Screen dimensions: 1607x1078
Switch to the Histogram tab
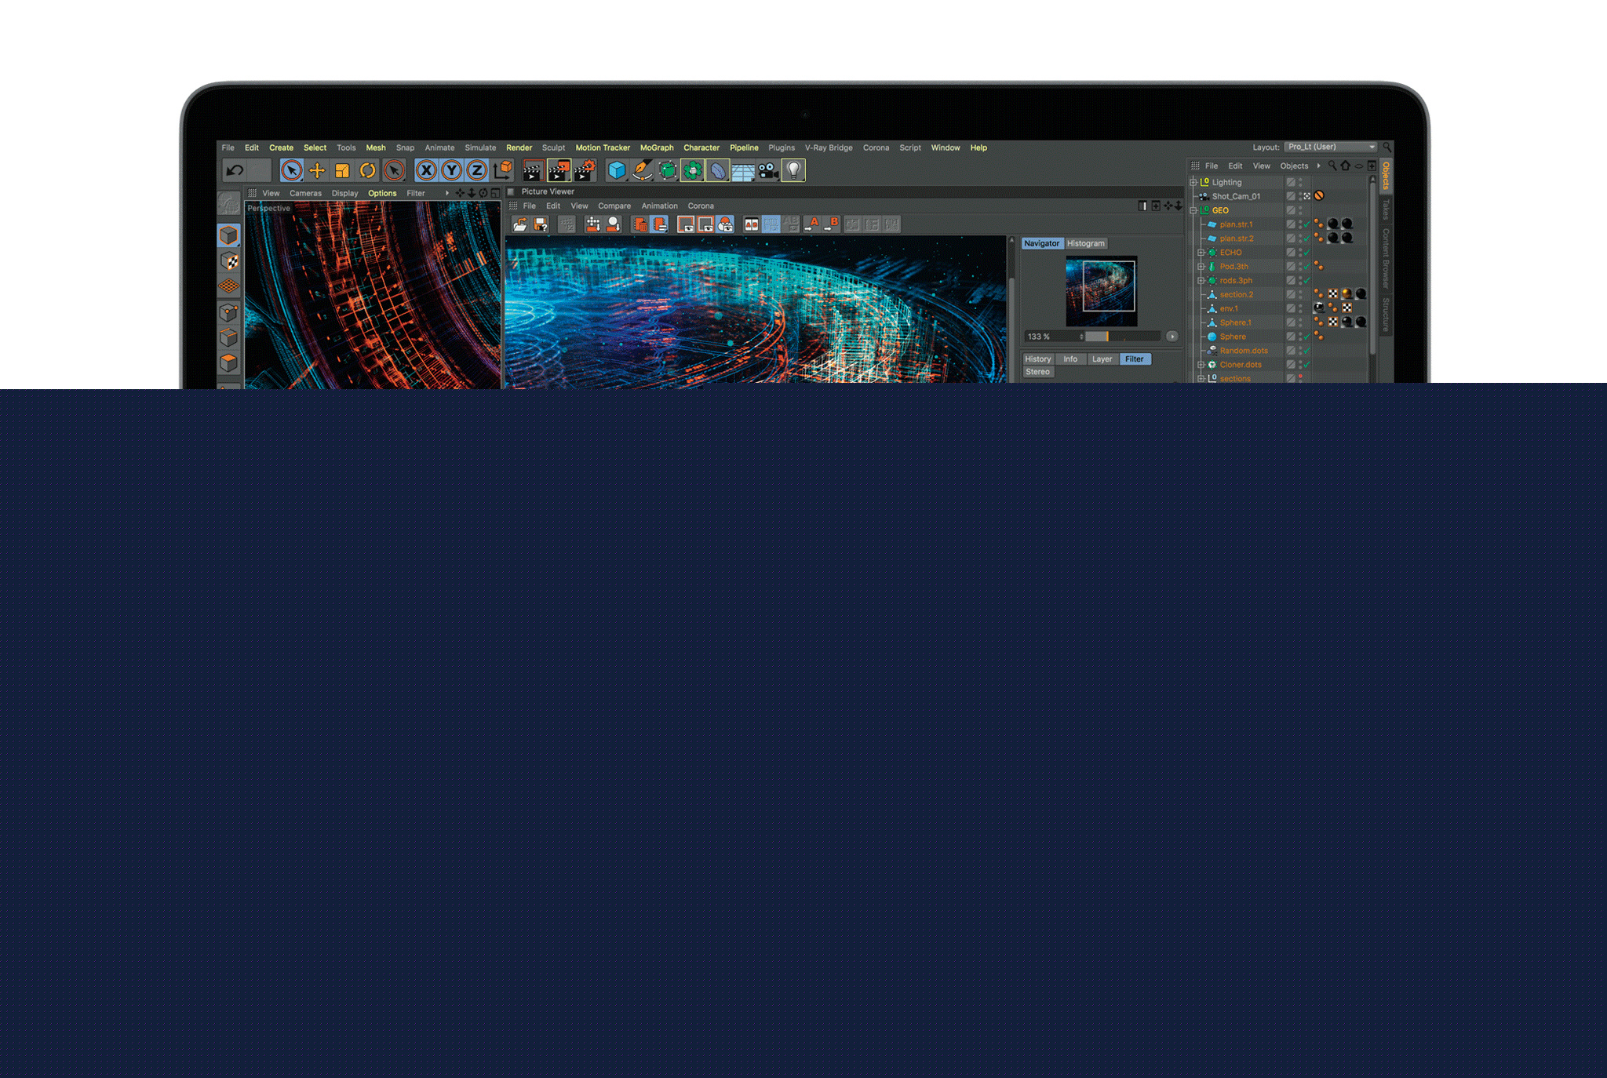coord(1085,244)
